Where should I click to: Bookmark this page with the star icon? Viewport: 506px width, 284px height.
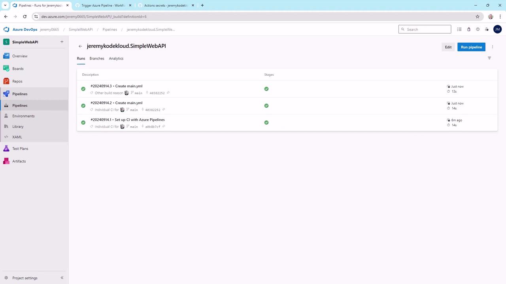point(478,17)
